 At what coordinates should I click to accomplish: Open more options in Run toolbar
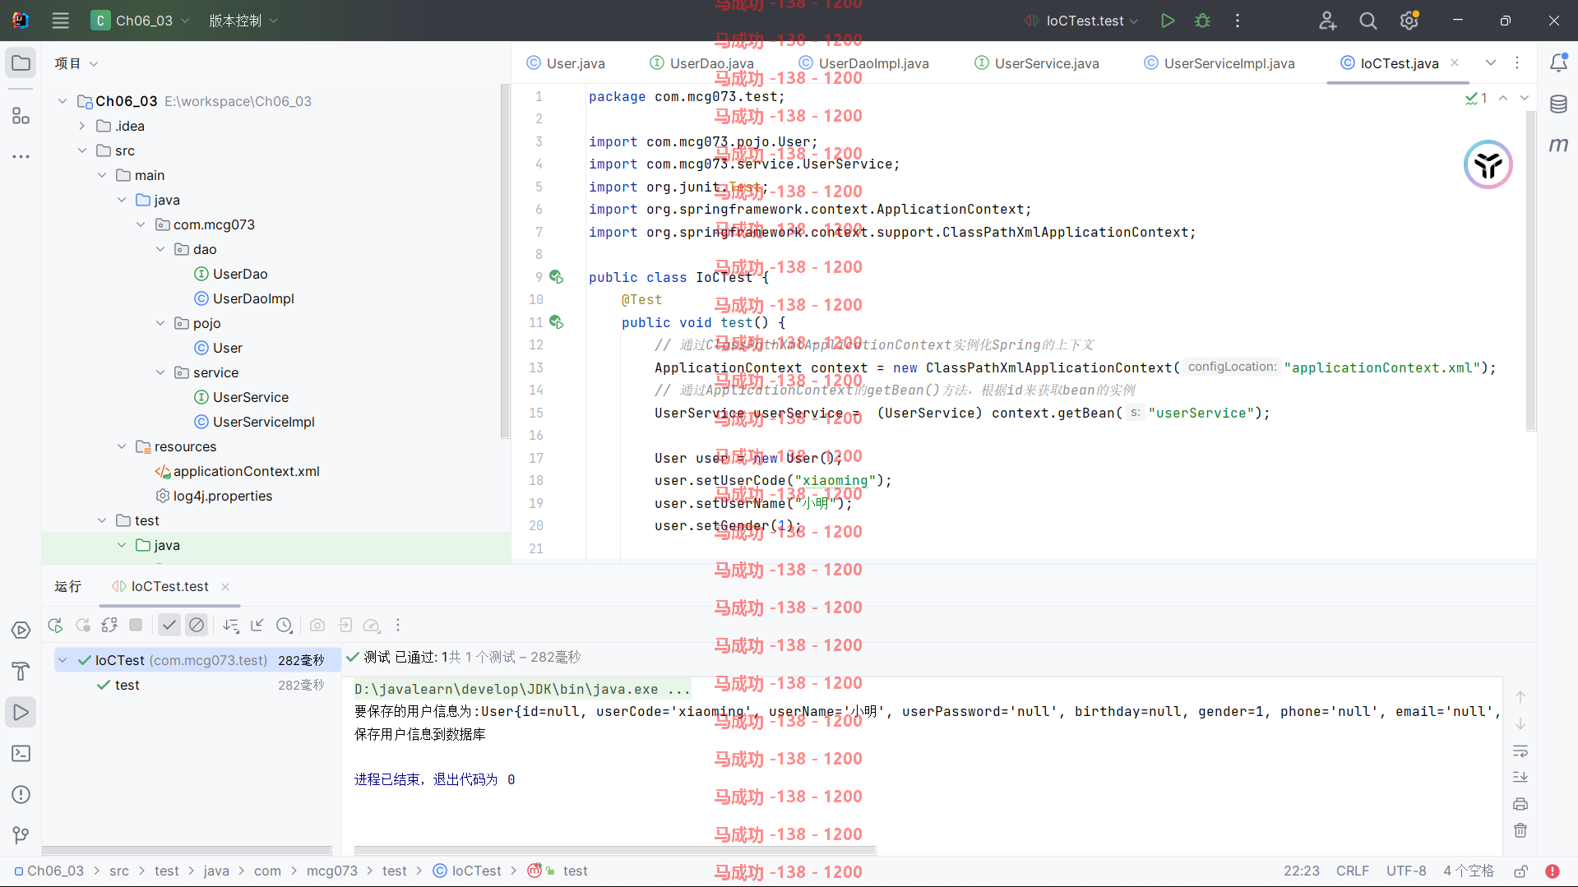tap(398, 626)
